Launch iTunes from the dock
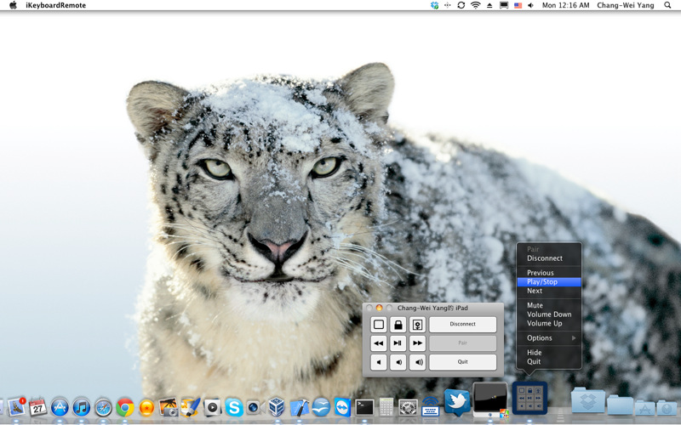Screen dimensions: 681x425 click(81, 407)
